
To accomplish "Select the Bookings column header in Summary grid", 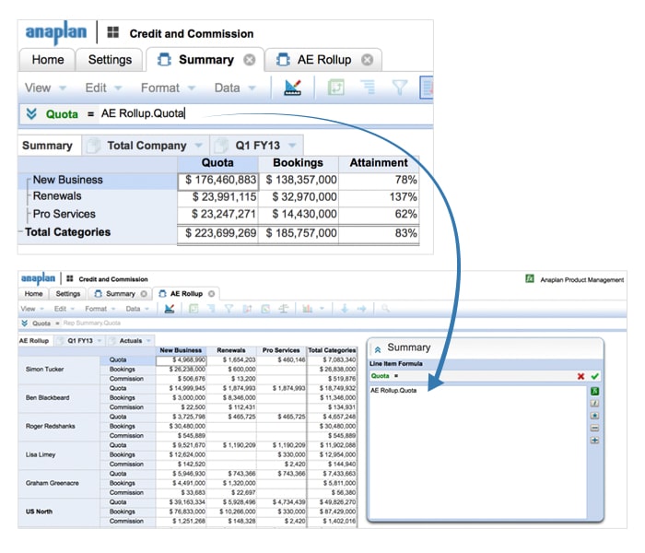I will pyautogui.click(x=299, y=163).
